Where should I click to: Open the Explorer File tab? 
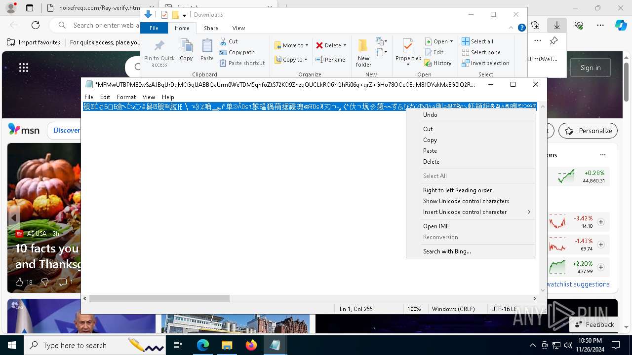154,28
